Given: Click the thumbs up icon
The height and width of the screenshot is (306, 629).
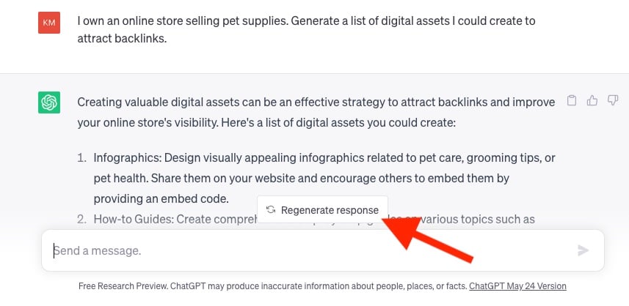Looking at the screenshot, I should pos(592,101).
